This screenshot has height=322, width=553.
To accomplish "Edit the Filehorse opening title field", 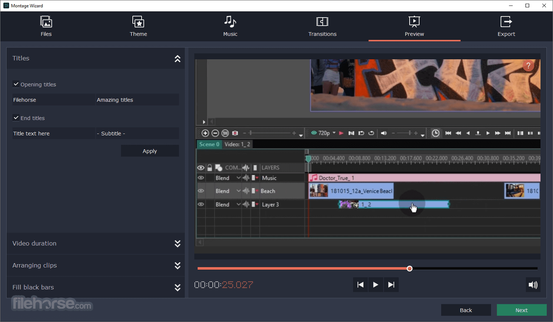I will [x=54, y=100].
